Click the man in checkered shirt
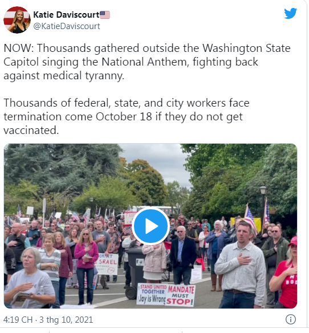The height and width of the screenshot is (333, 309). (x=240, y=265)
